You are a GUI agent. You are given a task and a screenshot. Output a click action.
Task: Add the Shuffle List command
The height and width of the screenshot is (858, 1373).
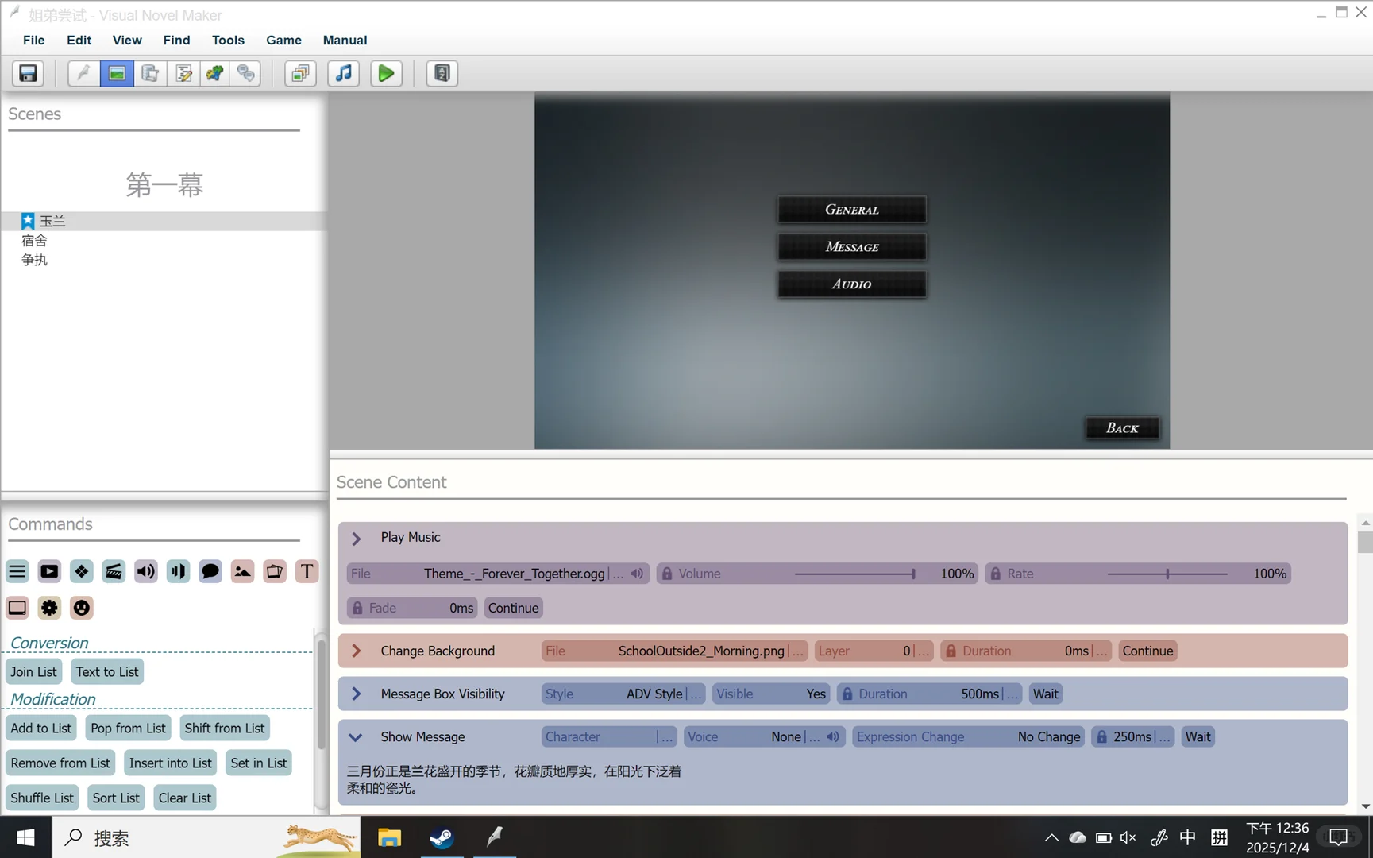42,798
